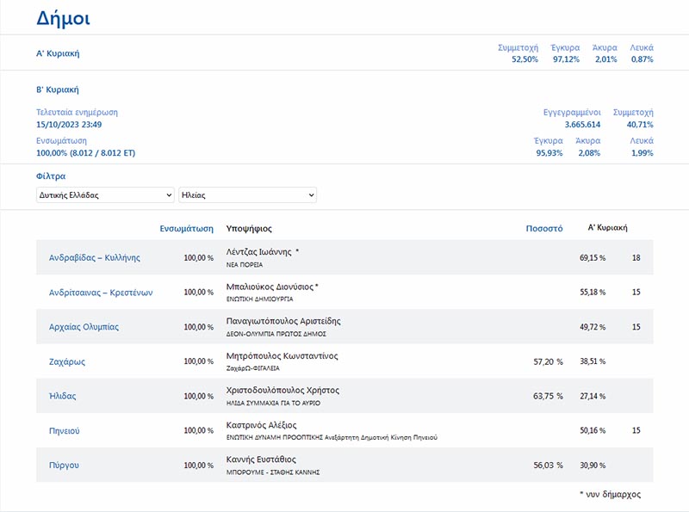The width and height of the screenshot is (689, 512).
Task: Click the Δήμοι page title
Action: coord(63,18)
